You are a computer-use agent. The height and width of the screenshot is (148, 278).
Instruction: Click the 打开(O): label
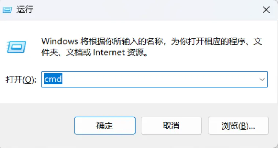21,80
